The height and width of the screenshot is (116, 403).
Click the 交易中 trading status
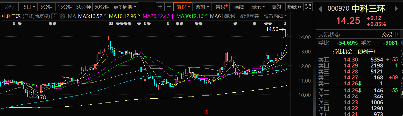point(390,34)
